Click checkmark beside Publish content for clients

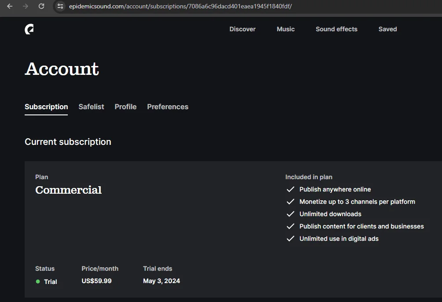[x=291, y=226]
